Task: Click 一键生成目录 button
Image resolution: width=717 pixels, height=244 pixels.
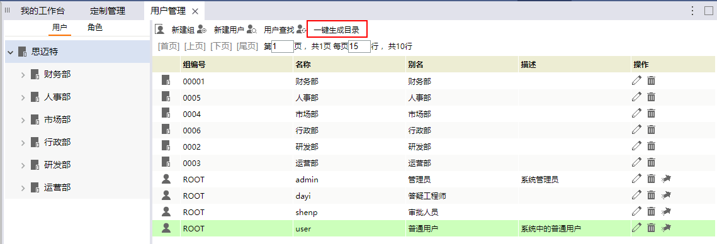Action: point(336,30)
